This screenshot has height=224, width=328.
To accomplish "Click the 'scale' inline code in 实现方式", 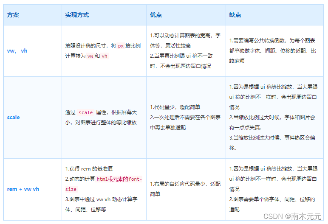I will (x=85, y=112).
